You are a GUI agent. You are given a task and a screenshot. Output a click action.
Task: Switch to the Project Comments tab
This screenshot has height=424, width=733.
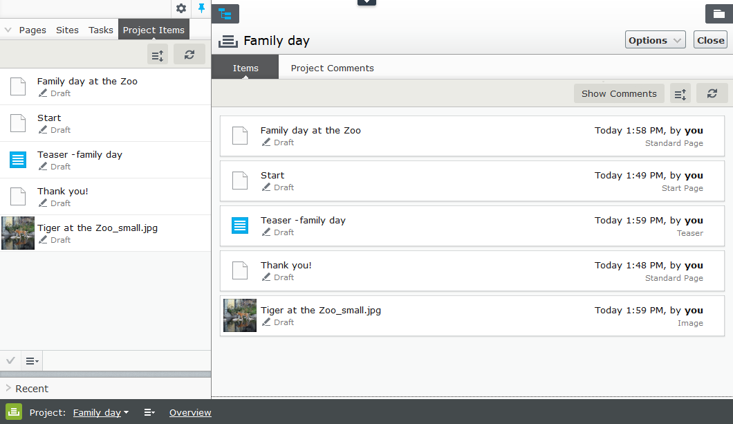[x=332, y=68]
